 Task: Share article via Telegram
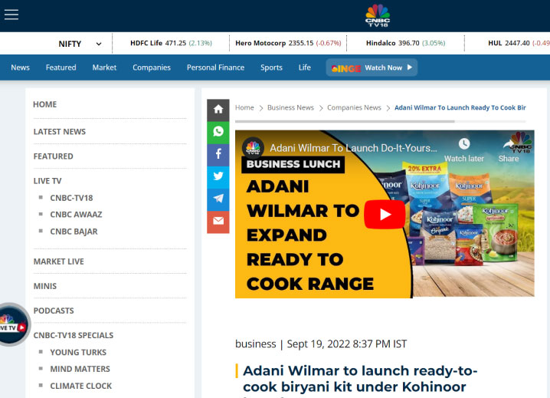[218, 199]
